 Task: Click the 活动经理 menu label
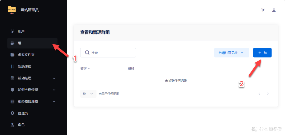coord(24,78)
